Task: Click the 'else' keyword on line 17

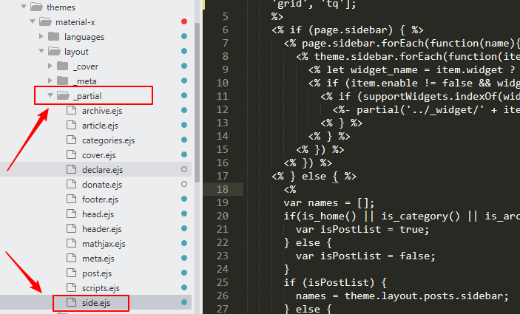Action: pyautogui.click(x=314, y=177)
